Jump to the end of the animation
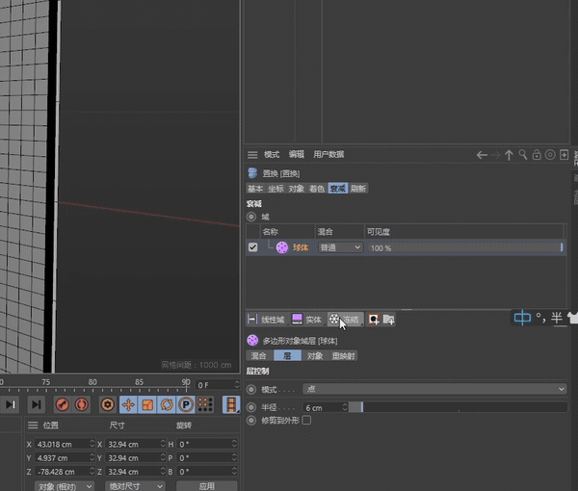The width and height of the screenshot is (578, 491). [x=37, y=404]
